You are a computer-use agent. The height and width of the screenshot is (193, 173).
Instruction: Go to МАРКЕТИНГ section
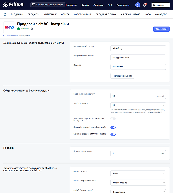pyautogui.click(x=50, y=14)
